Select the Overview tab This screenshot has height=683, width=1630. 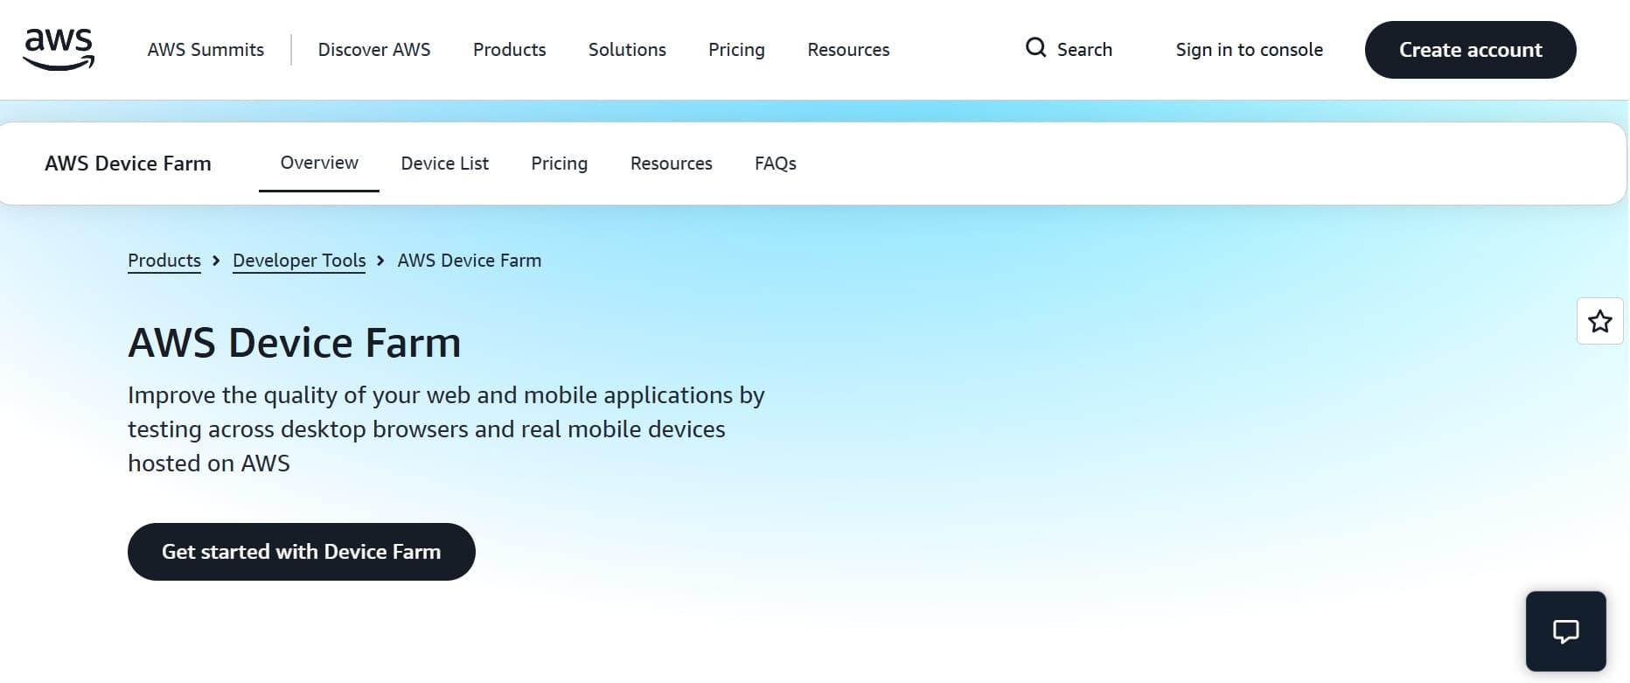(x=319, y=163)
